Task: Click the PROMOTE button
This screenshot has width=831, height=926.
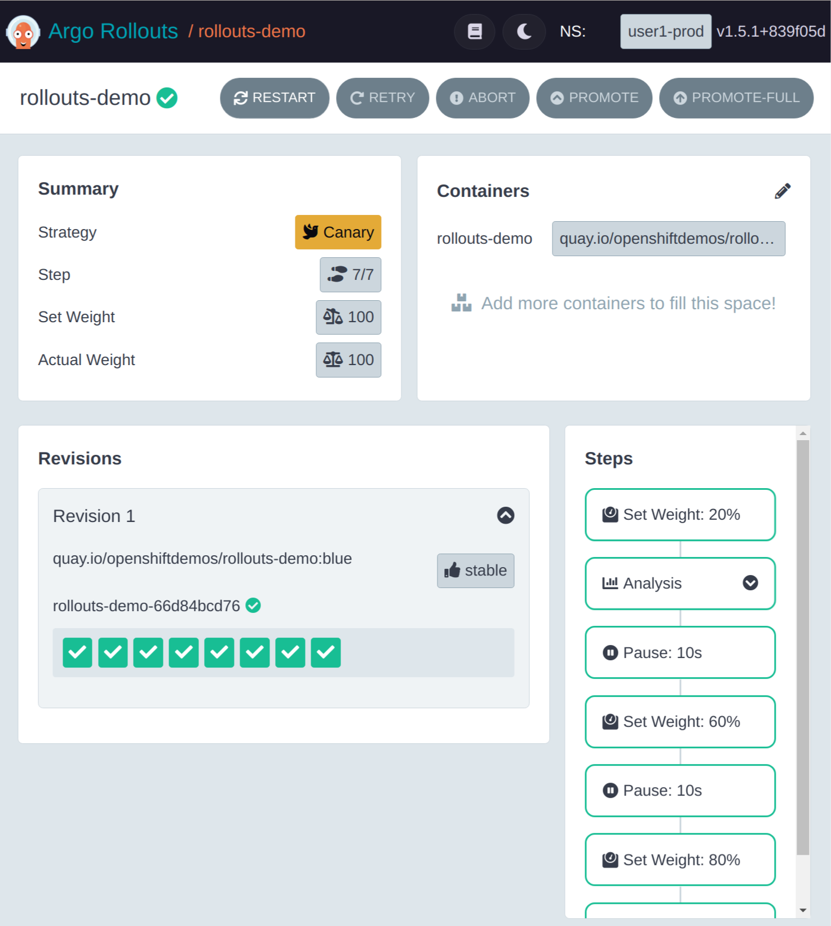Action: click(594, 98)
